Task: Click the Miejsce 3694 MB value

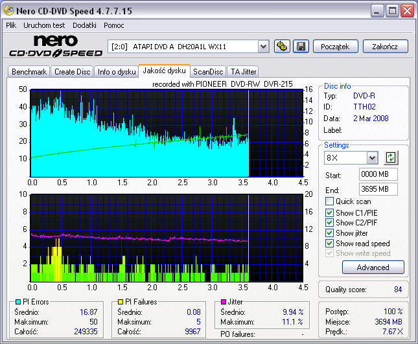Action: (x=388, y=322)
